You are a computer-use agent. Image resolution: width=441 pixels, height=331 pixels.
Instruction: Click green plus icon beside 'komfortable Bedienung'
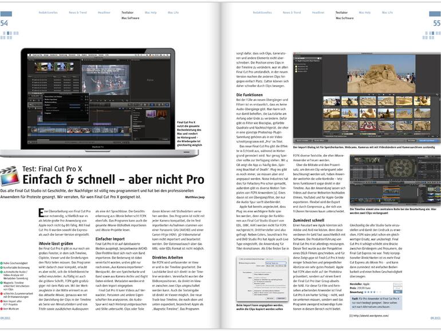[1, 267]
